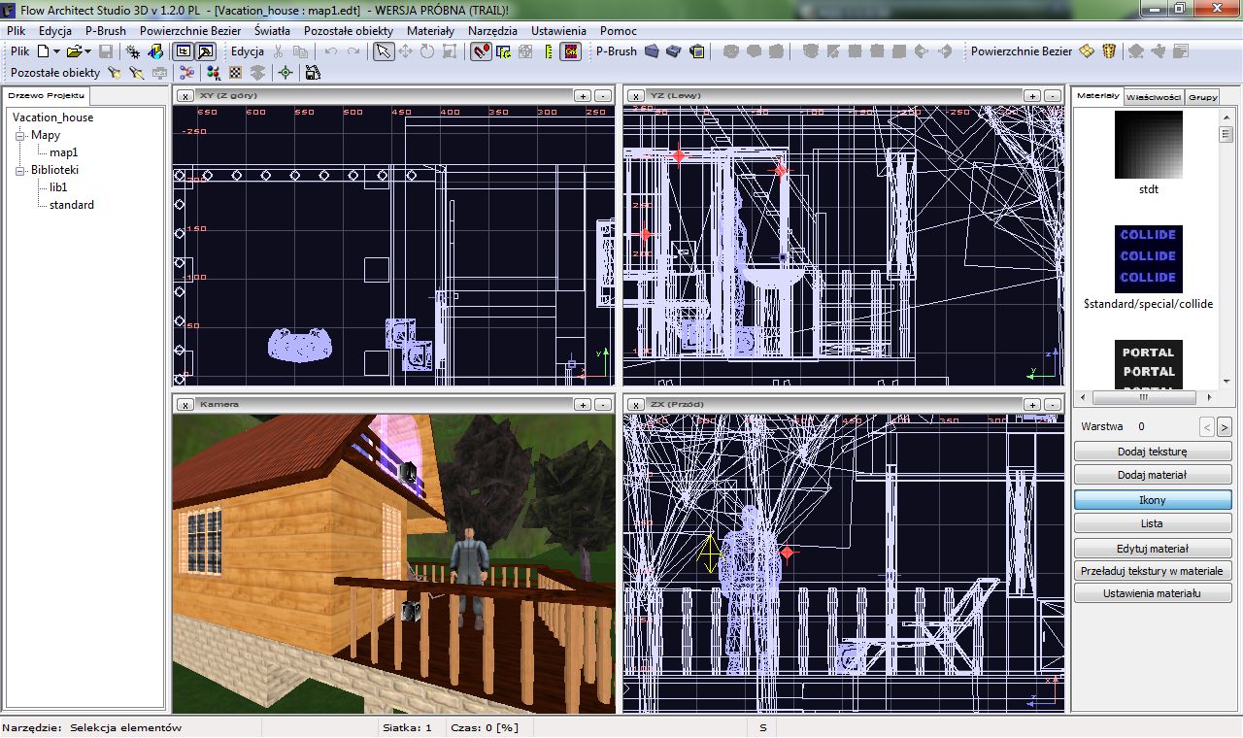
Task: Collapse the Mapy tree node
Action: 19,136
